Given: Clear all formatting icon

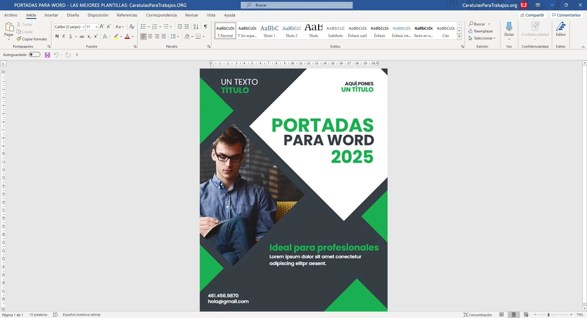Looking at the screenshot, I should pos(132,27).
